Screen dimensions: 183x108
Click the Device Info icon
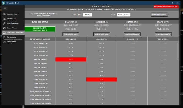4,41
